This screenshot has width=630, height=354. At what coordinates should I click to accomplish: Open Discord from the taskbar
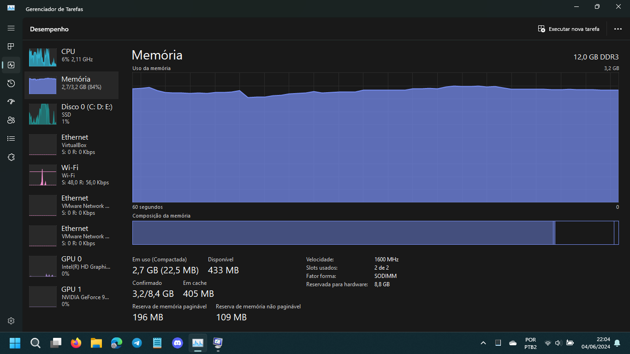(178, 343)
